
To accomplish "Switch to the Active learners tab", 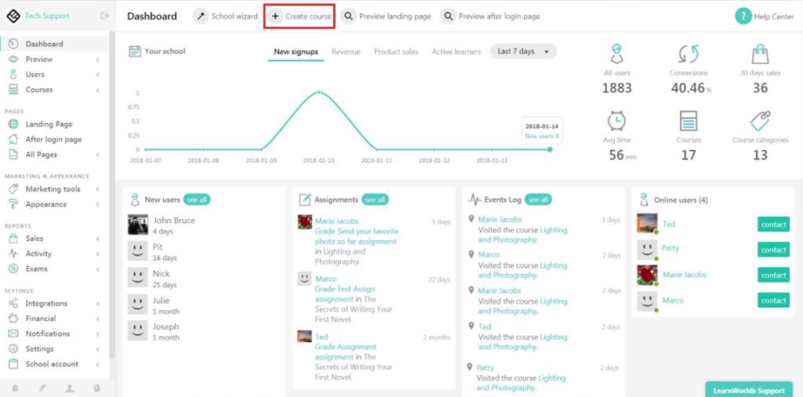I will [x=456, y=52].
